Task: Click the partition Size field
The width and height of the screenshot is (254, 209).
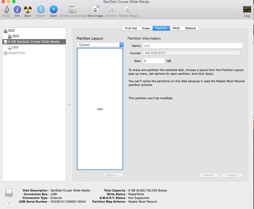Action: [154, 61]
